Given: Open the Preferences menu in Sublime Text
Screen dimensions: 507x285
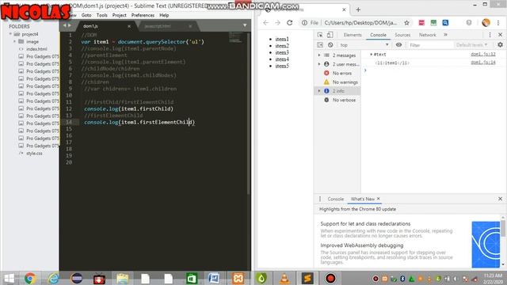Looking at the screenshot, I should coord(143,15).
